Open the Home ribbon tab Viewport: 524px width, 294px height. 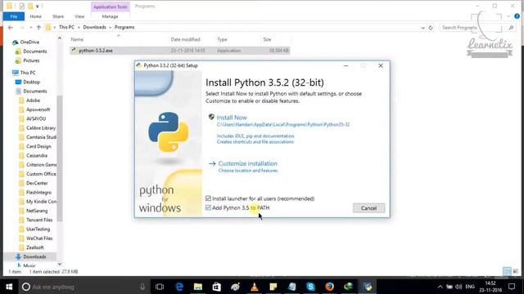tap(35, 16)
